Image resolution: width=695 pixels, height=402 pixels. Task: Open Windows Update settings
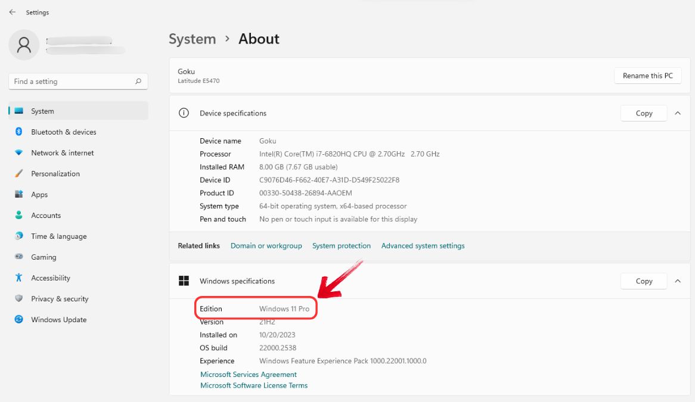tap(58, 319)
